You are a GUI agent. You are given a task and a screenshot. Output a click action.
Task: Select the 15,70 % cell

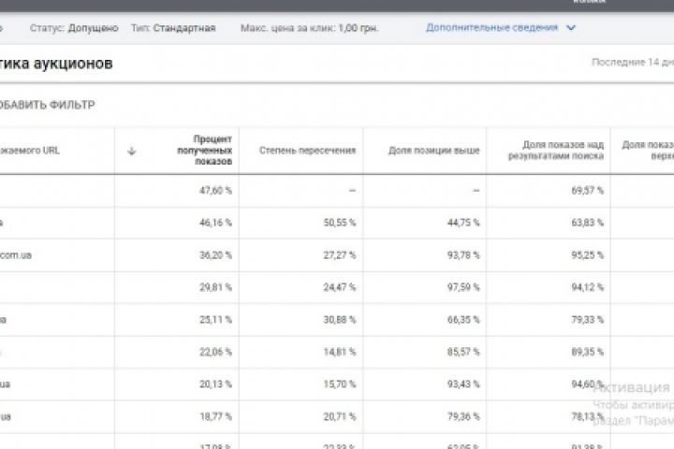340,384
